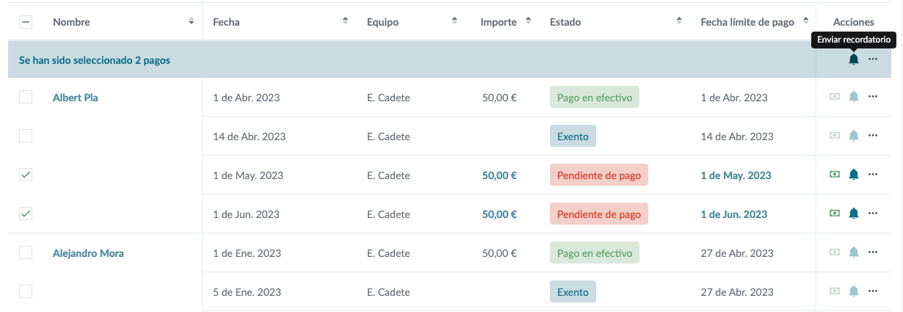
Task: Click the cash payment icon for 1 de May. 2023 row
Action: [x=834, y=175]
